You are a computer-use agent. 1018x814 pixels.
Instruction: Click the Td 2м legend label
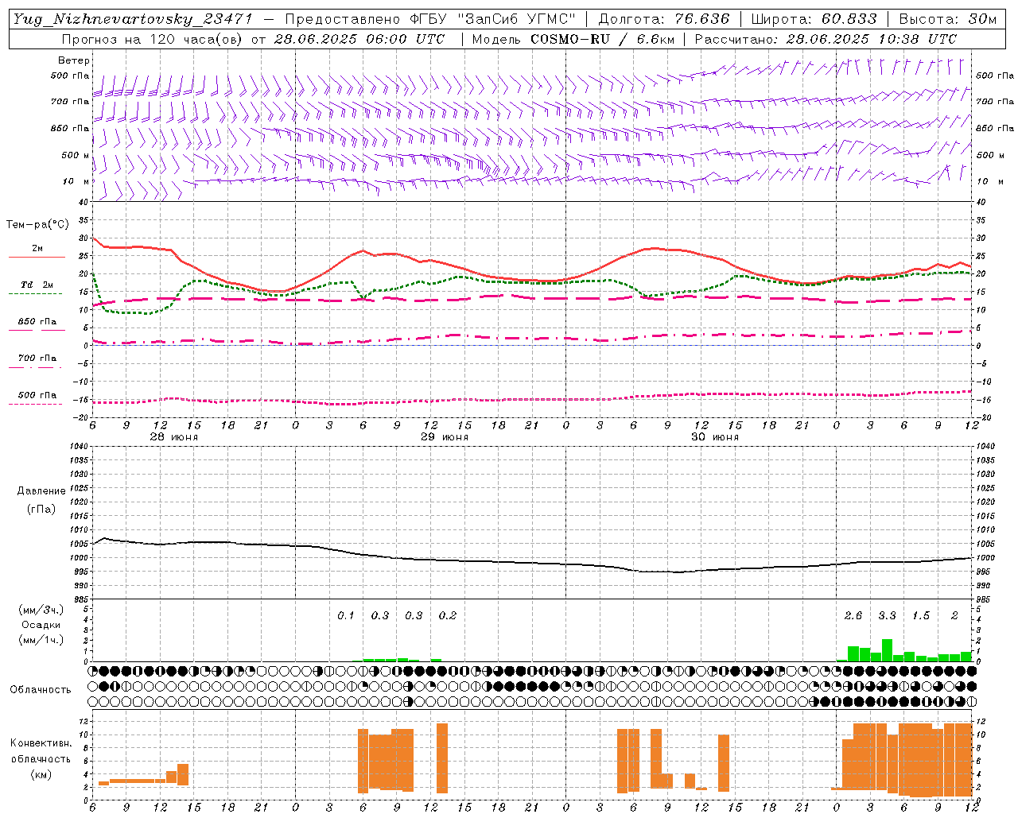pos(37,285)
